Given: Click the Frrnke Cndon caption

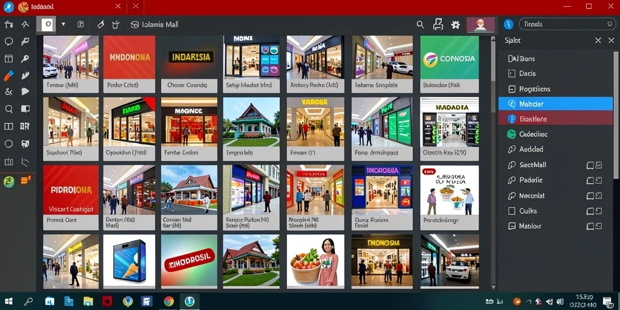Looking at the screenshot, I should pyautogui.click(x=180, y=152).
